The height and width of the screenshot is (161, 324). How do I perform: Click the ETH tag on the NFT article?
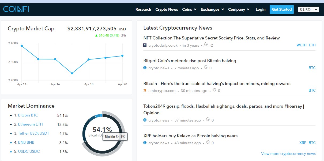312,45
